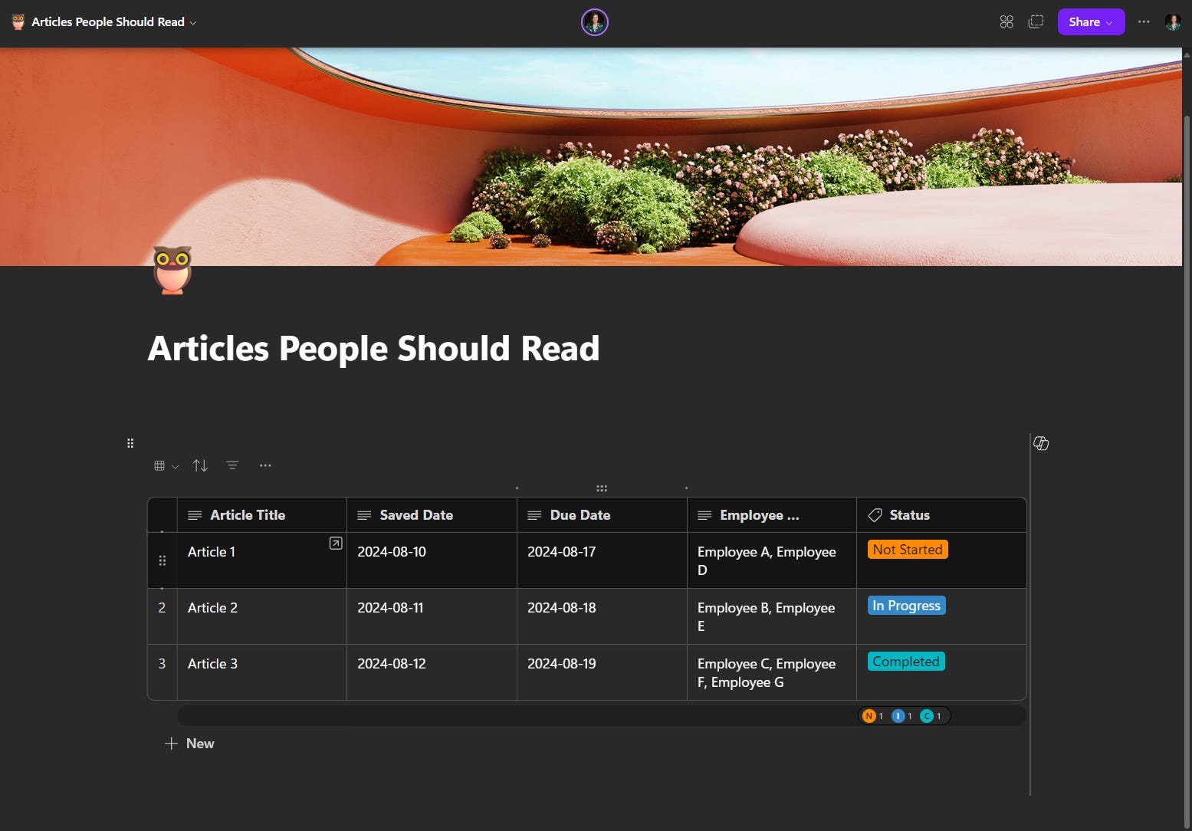The height and width of the screenshot is (831, 1192).
Task: Click the Completed status label
Action: [906, 662]
